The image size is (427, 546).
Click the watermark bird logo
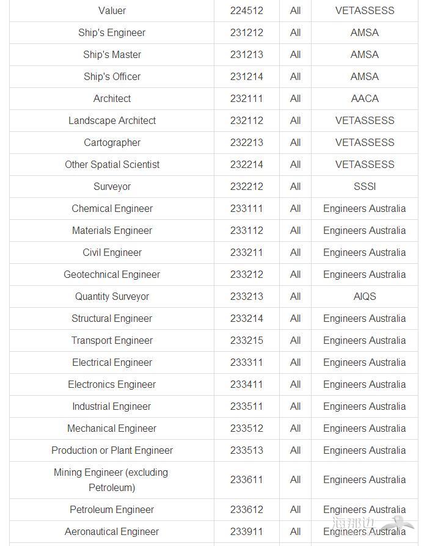(x=399, y=525)
